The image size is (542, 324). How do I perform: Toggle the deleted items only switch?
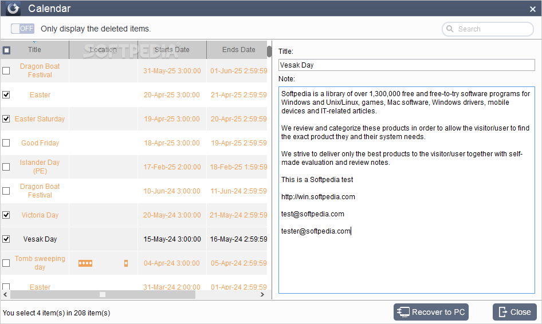point(22,29)
